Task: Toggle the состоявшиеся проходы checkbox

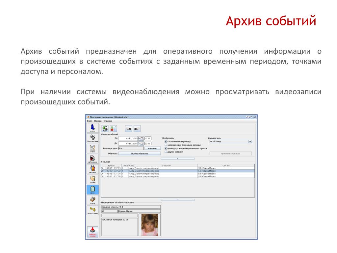Action: [166, 142]
